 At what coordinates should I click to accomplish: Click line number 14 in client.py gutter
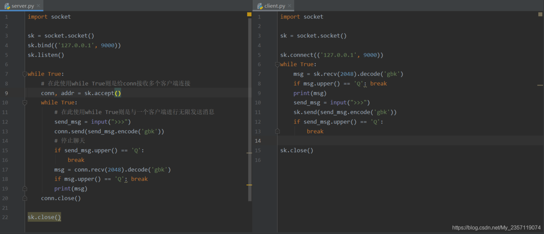(x=258, y=141)
